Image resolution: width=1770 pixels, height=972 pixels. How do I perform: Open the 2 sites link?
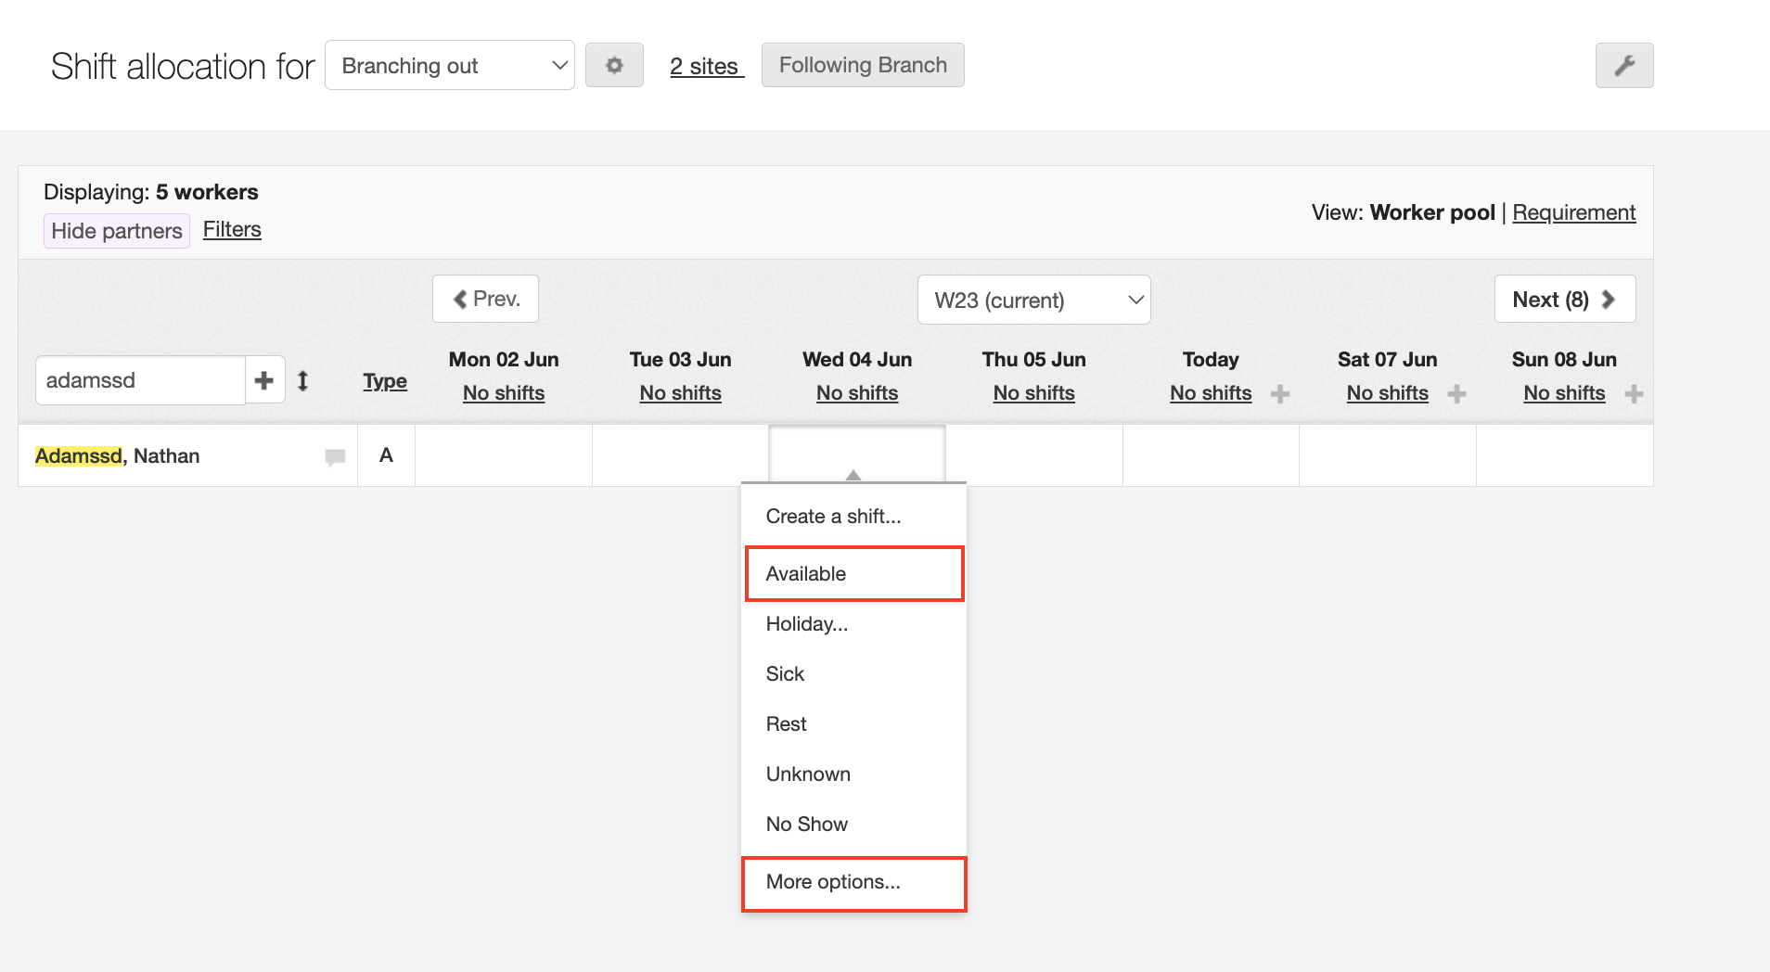(706, 67)
